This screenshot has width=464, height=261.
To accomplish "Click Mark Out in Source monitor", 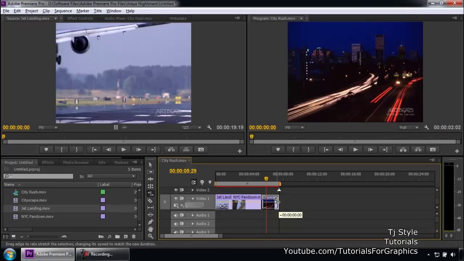I will (76, 149).
